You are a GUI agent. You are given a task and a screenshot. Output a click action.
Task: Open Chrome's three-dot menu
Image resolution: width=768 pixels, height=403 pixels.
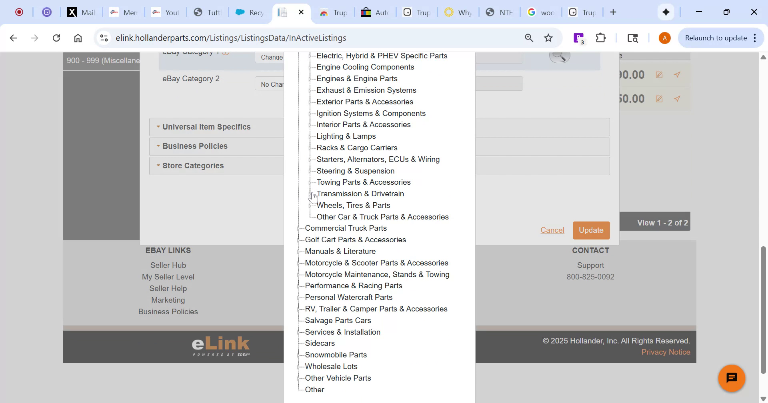(755, 38)
